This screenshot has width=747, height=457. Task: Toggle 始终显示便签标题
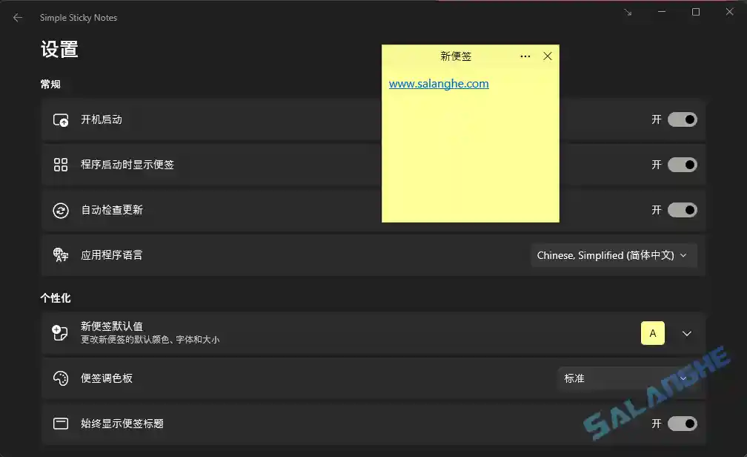click(682, 424)
